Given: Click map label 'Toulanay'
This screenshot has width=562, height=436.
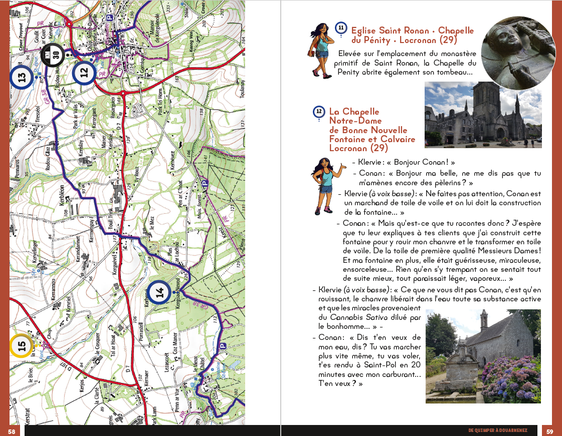Looking at the screenshot, I should pyautogui.click(x=242, y=89).
